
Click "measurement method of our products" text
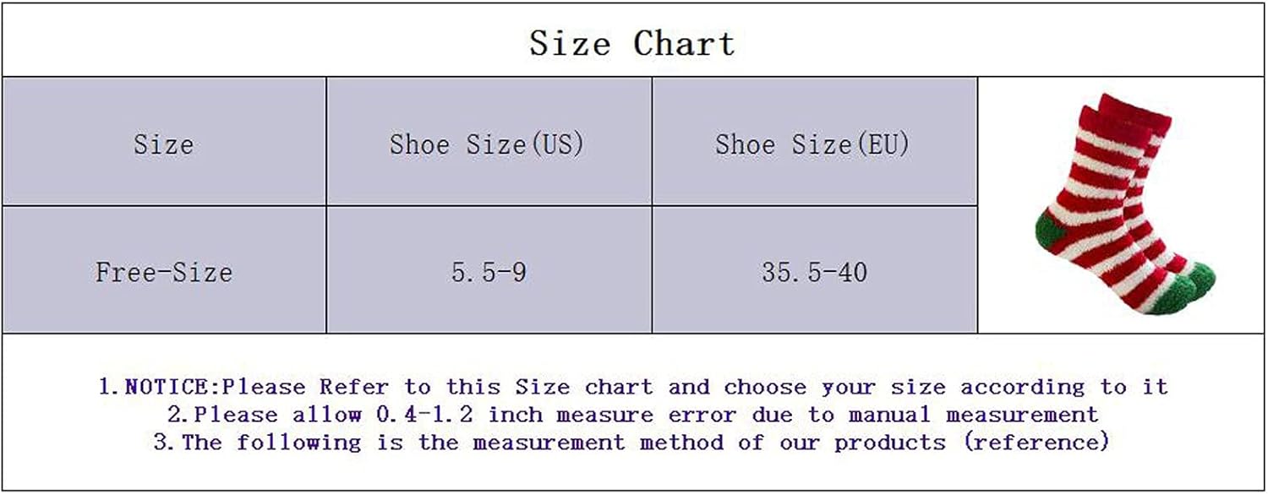708,442
